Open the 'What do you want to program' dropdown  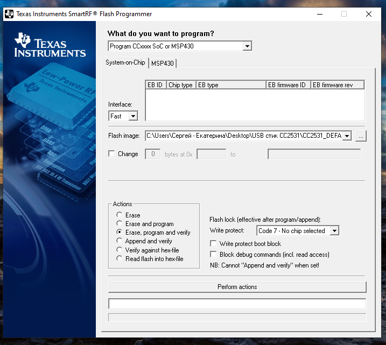[247, 46]
